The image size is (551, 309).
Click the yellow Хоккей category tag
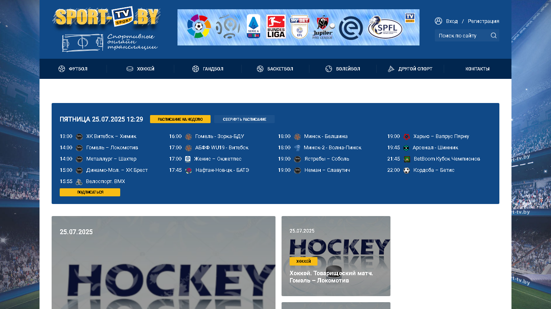coord(303,262)
